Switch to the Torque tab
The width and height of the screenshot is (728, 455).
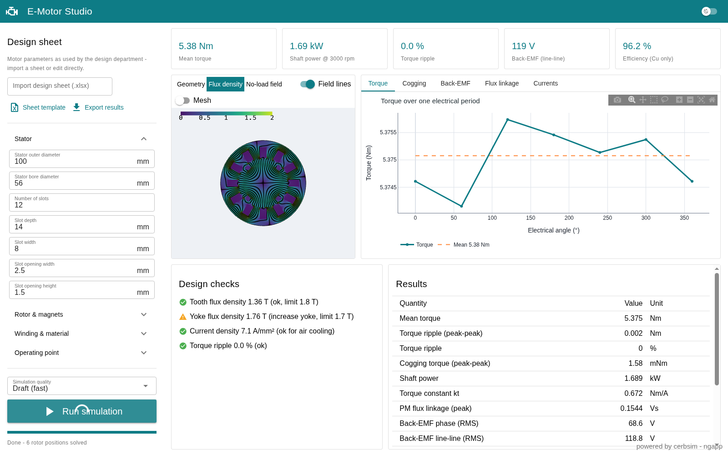point(378,83)
